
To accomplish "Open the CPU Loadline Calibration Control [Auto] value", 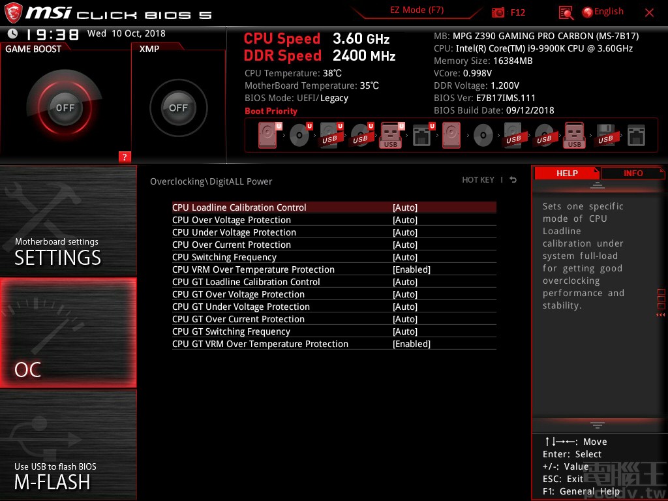I will point(404,207).
